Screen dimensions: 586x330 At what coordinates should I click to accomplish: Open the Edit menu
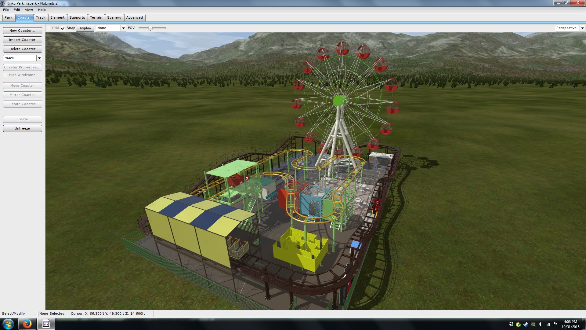point(17,10)
